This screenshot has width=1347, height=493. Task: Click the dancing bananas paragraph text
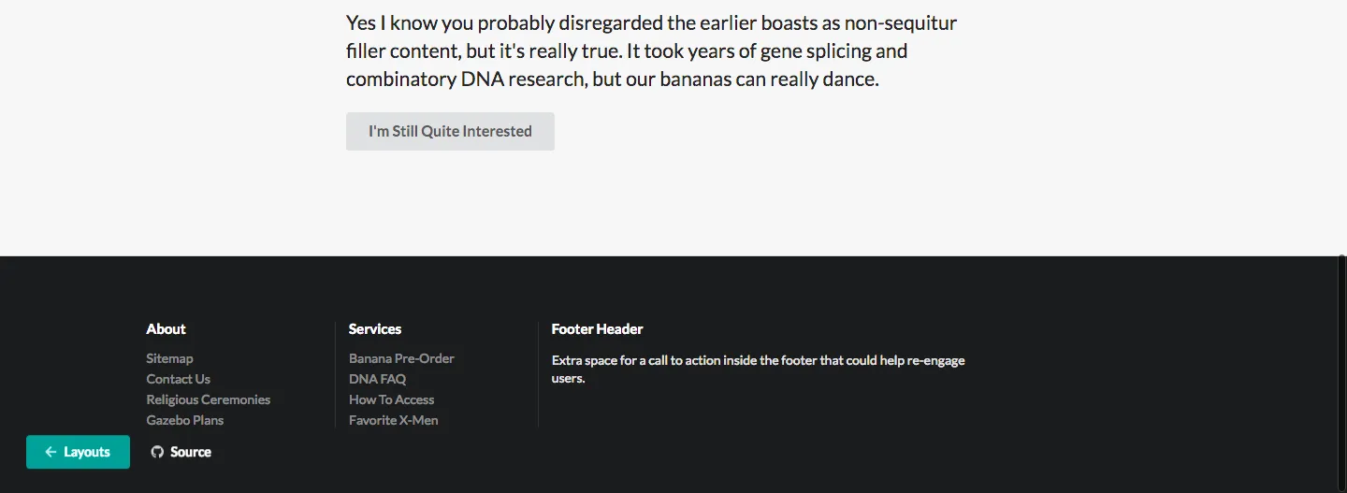[651, 51]
